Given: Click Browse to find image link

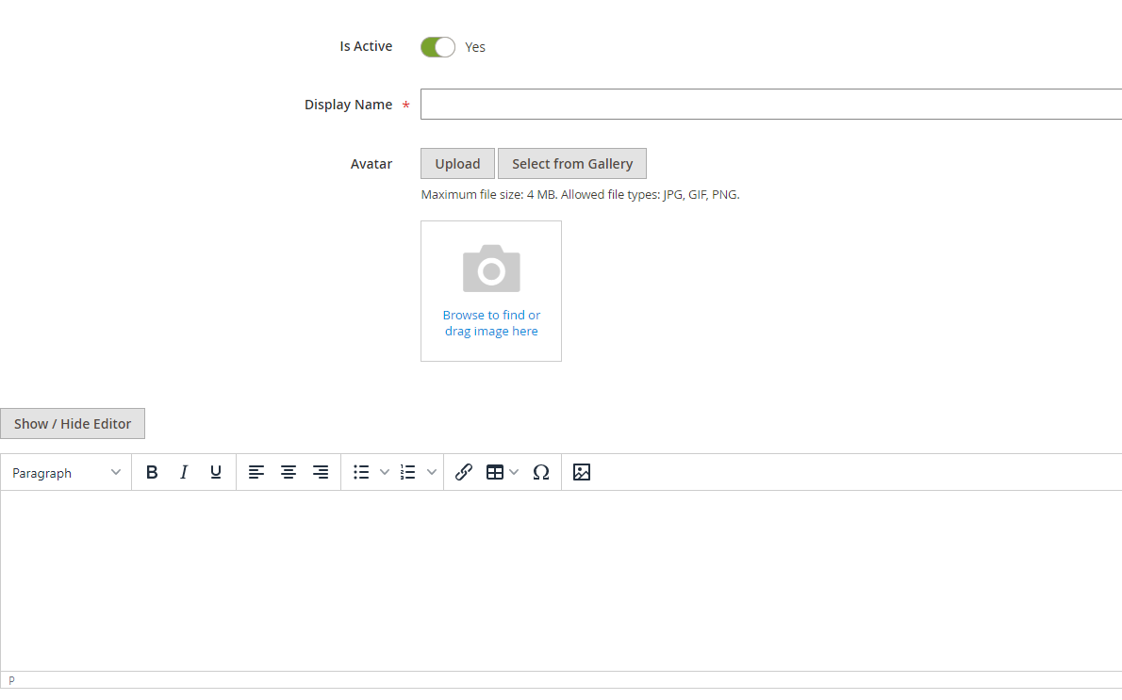Looking at the screenshot, I should pos(491,323).
